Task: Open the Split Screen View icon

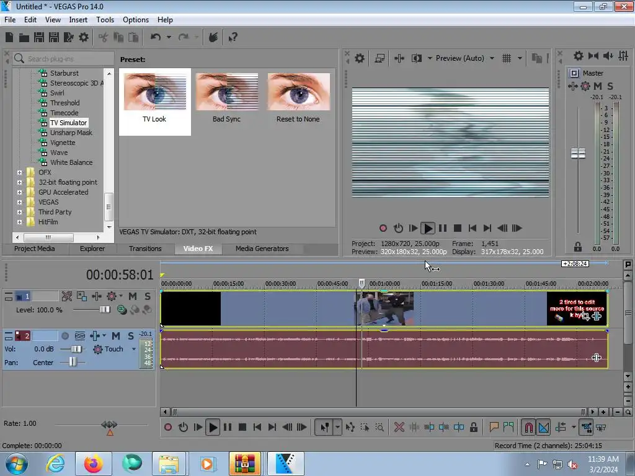Action: point(416,58)
